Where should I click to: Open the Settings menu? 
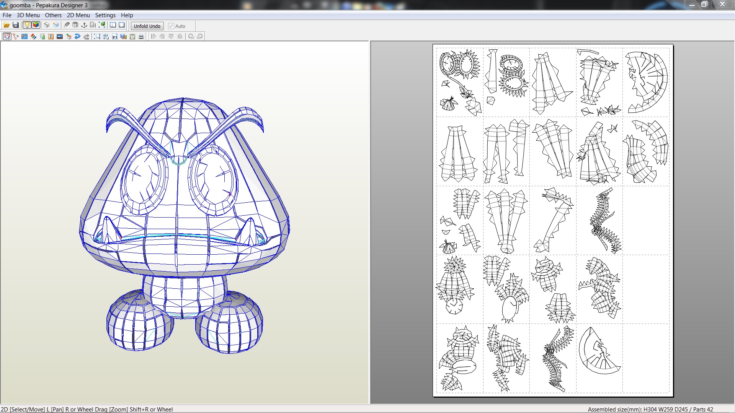(105, 15)
